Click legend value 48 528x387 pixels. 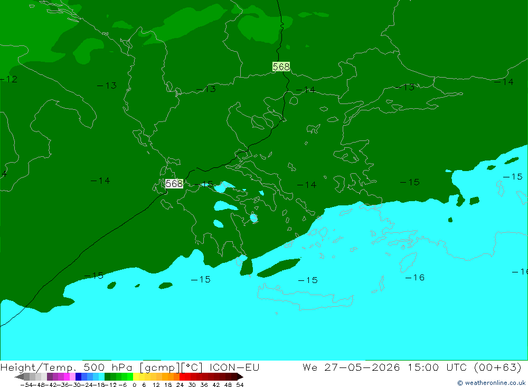point(228,385)
